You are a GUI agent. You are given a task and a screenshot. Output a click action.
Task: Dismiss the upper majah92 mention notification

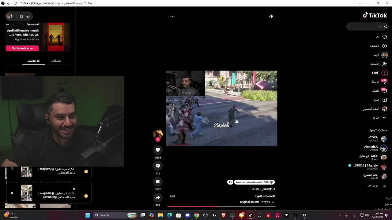click(12, 168)
